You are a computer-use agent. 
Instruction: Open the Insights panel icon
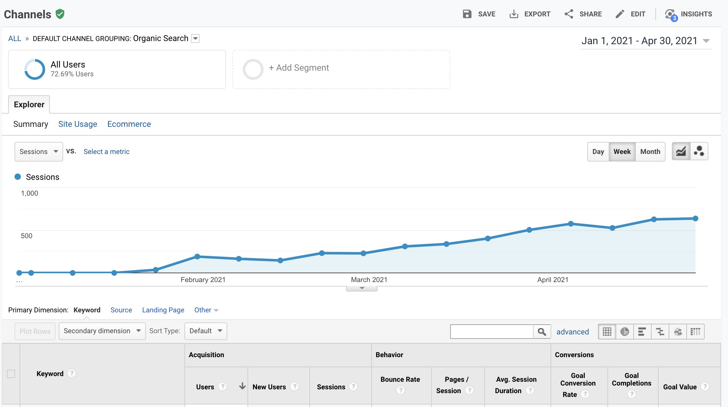[x=670, y=14]
